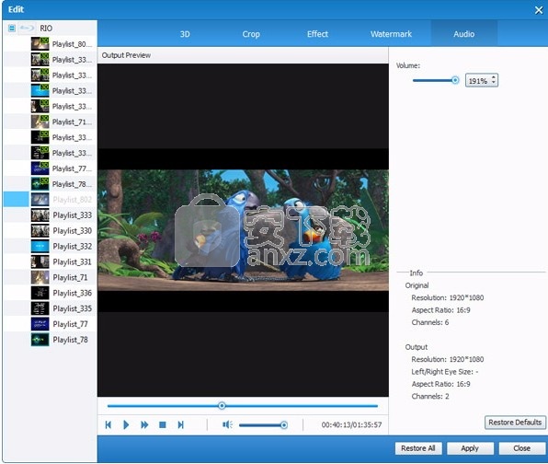The height and width of the screenshot is (464, 548).
Task: Play the preview video
Action: point(126,424)
